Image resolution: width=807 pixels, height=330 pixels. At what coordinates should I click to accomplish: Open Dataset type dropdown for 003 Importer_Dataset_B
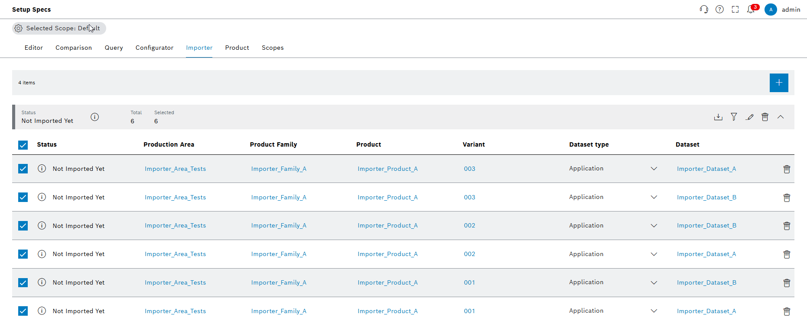click(x=654, y=197)
